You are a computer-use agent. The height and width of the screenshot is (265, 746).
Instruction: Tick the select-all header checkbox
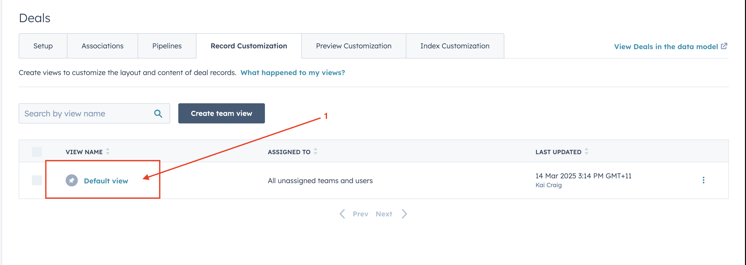pos(37,152)
